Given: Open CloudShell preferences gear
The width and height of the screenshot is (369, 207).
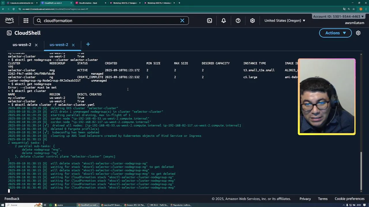Looking at the screenshot, I should (x=358, y=33).
